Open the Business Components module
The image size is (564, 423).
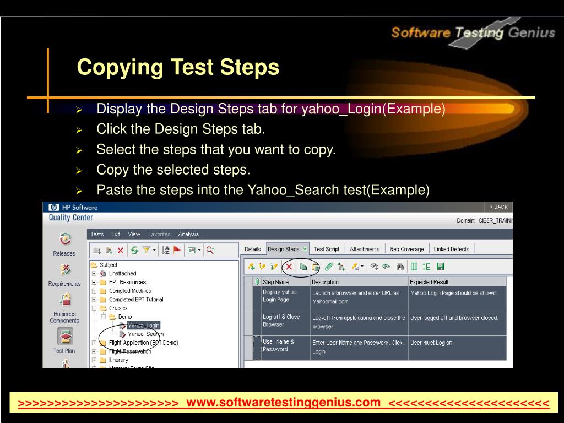point(65,308)
